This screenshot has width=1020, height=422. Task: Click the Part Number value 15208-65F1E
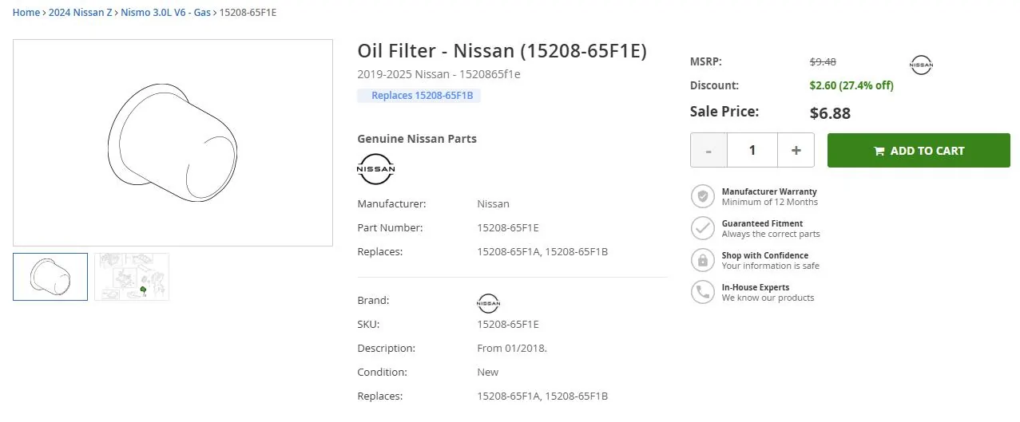508,227
